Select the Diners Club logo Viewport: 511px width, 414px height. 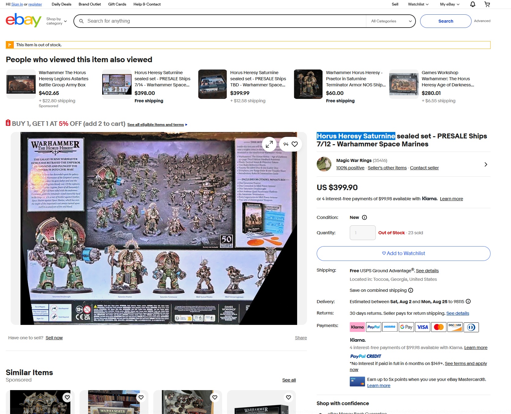(471, 327)
